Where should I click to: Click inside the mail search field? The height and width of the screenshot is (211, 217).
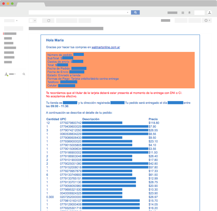click(x=77, y=12)
